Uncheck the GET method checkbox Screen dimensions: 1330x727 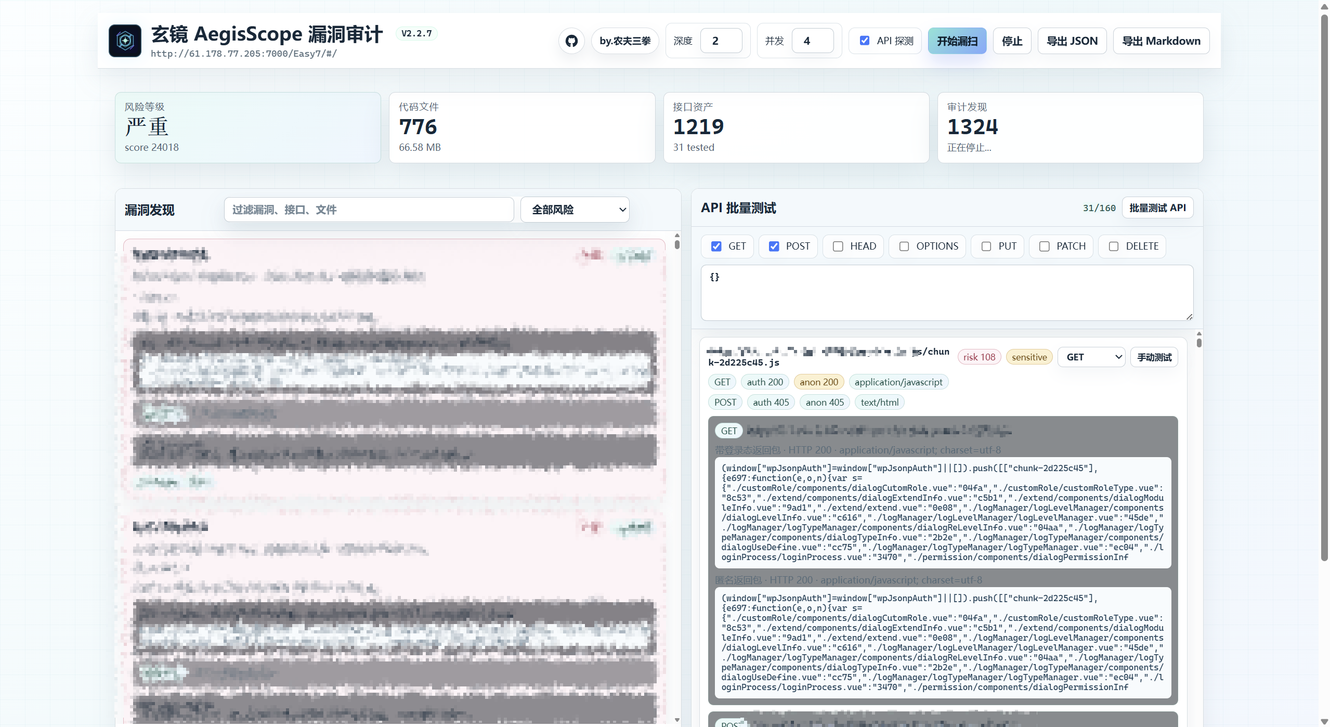(x=716, y=246)
